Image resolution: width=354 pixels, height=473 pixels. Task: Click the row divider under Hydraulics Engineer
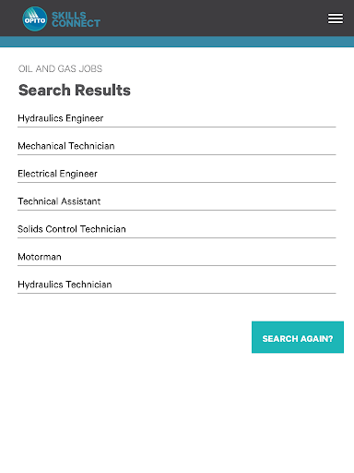(177, 127)
